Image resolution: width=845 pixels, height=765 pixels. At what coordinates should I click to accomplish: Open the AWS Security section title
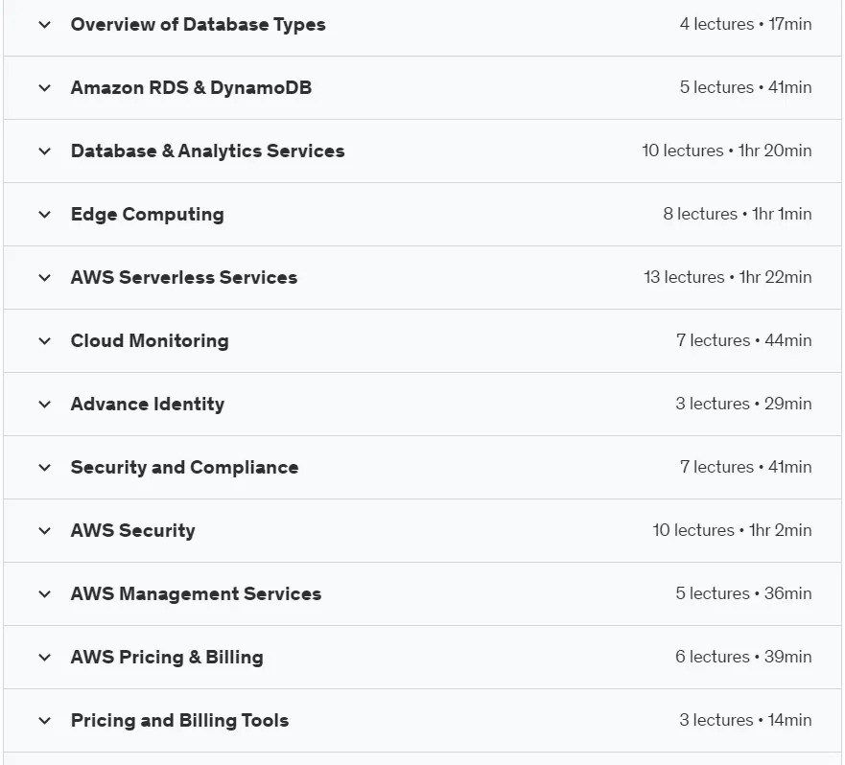pyautogui.click(x=132, y=531)
